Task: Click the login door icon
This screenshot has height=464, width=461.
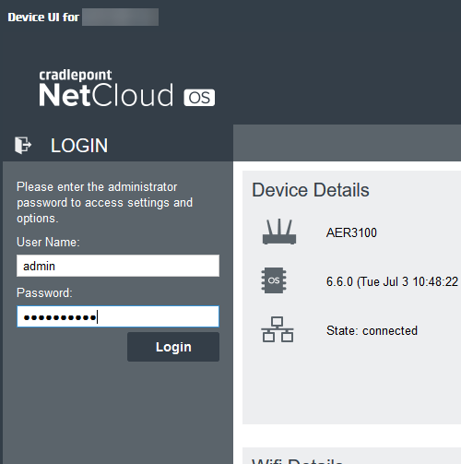Action: (x=23, y=145)
